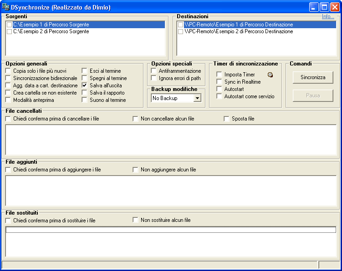Enable Suono al termine checkbox
Screen dimensions: 342x271
(84, 100)
